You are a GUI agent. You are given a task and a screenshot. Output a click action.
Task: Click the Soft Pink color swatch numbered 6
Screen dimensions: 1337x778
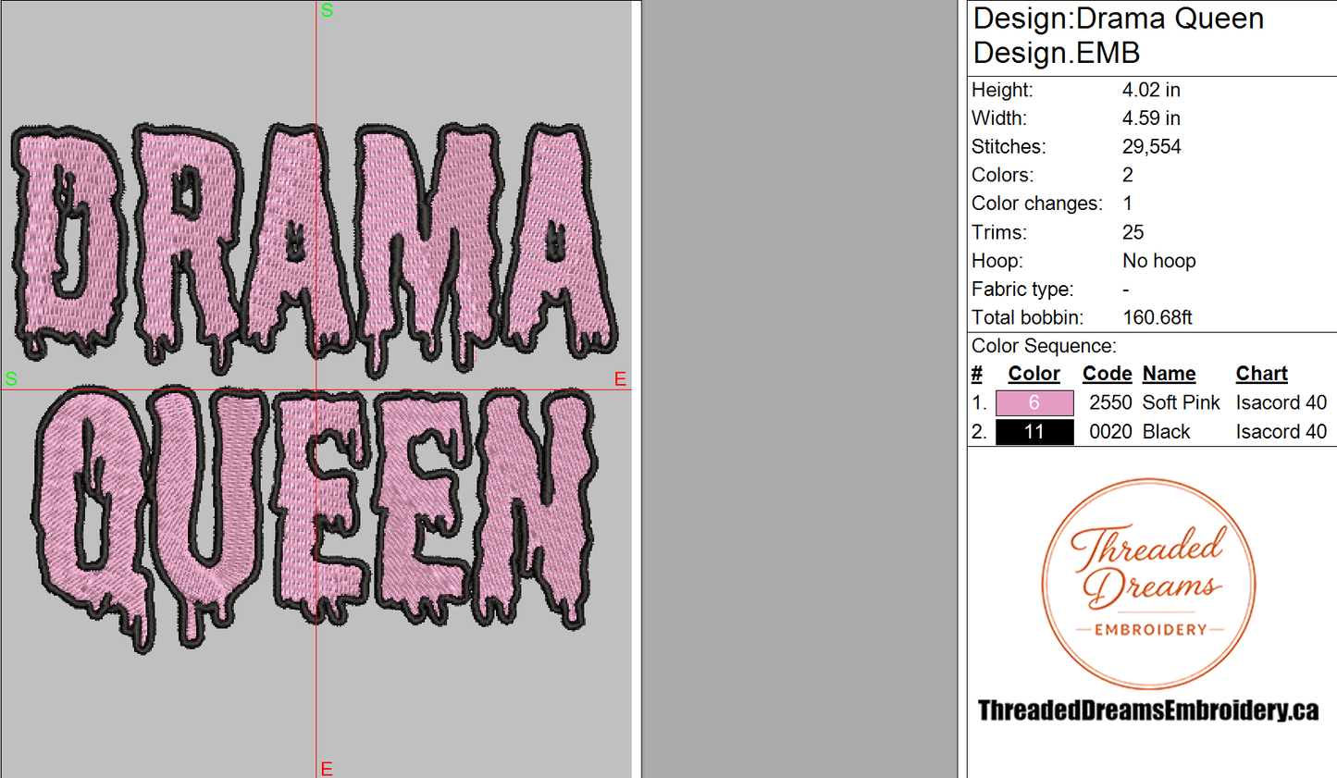coord(1034,402)
